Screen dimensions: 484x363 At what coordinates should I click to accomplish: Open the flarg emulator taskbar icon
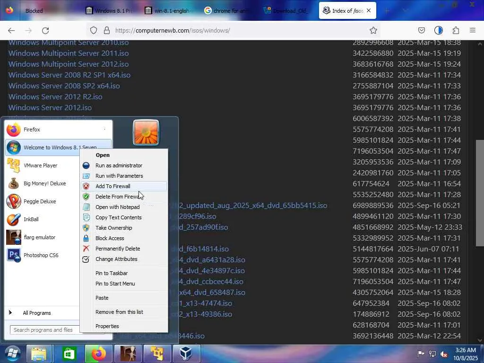tap(128, 354)
